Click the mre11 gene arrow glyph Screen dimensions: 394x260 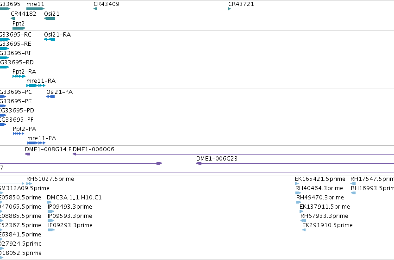tap(36, 9)
